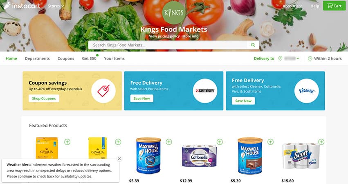Dismiss the Weather Alert popup
The height and width of the screenshot is (184, 348).
pyautogui.click(x=119, y=159)
